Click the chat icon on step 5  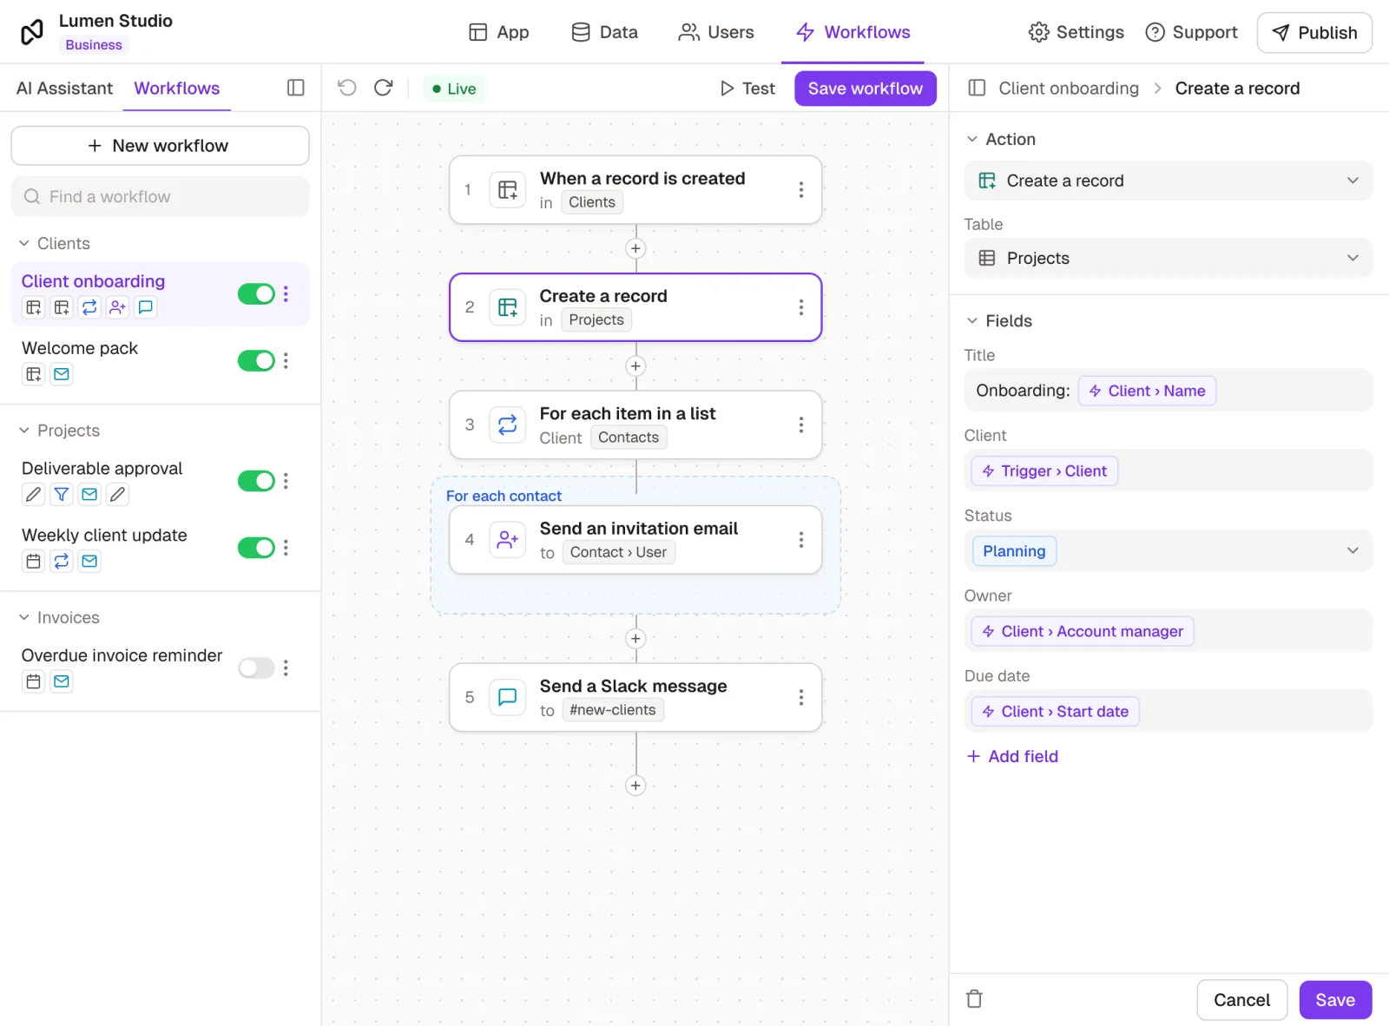[x=508, y=697]
